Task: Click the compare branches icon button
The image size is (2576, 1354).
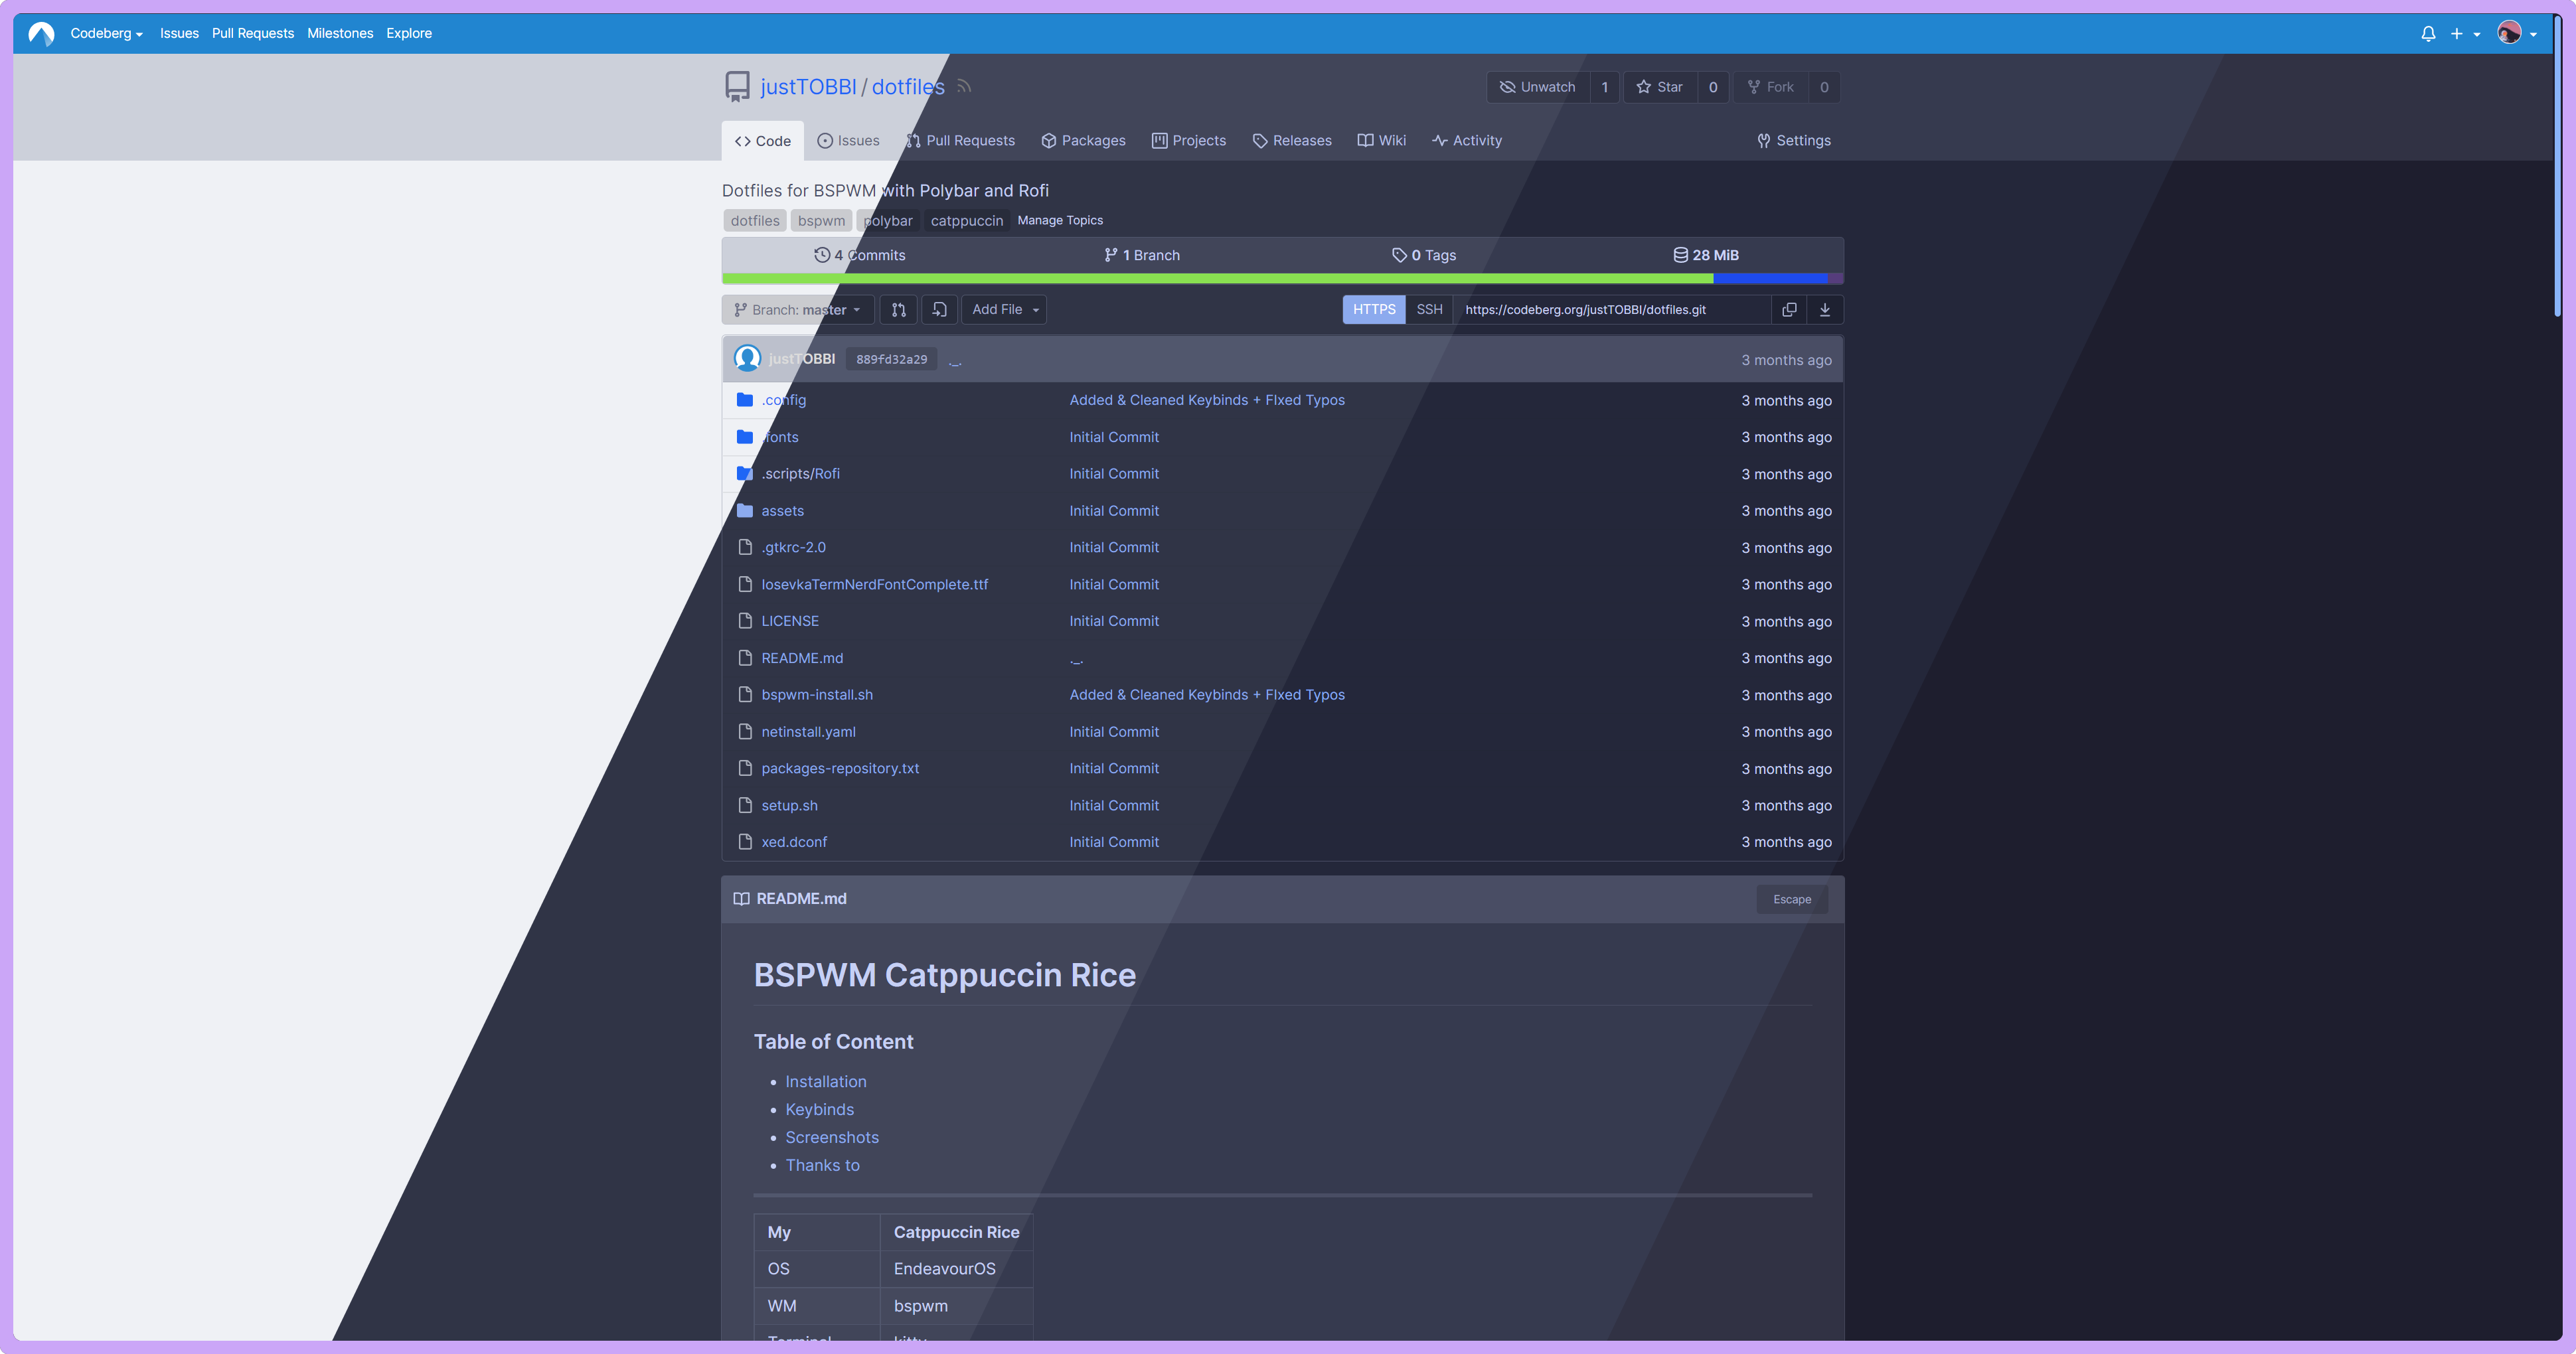Action: (x=899, y=310)
